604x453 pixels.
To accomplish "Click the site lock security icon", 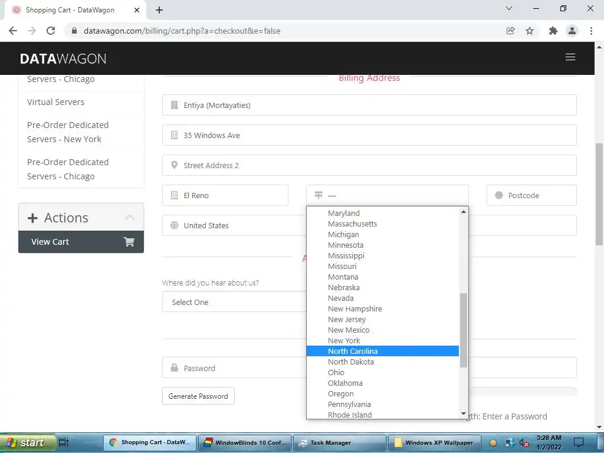I will [74, 31].
